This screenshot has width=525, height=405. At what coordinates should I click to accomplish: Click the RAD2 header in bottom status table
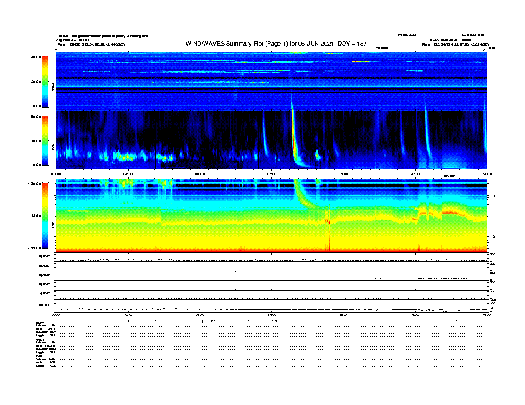coord(40,323)
